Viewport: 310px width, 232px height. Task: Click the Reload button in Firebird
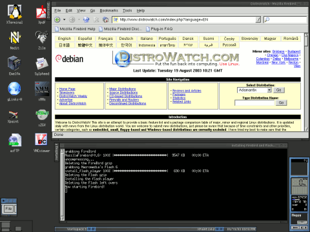(x=86, y=20)
